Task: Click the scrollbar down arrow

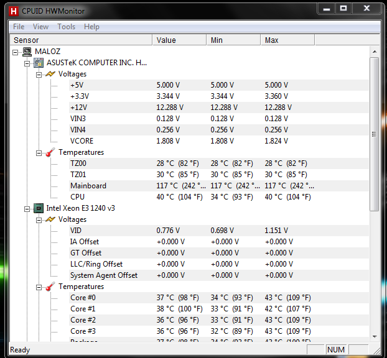Action: pyautogui.click(x=375, y=336)
